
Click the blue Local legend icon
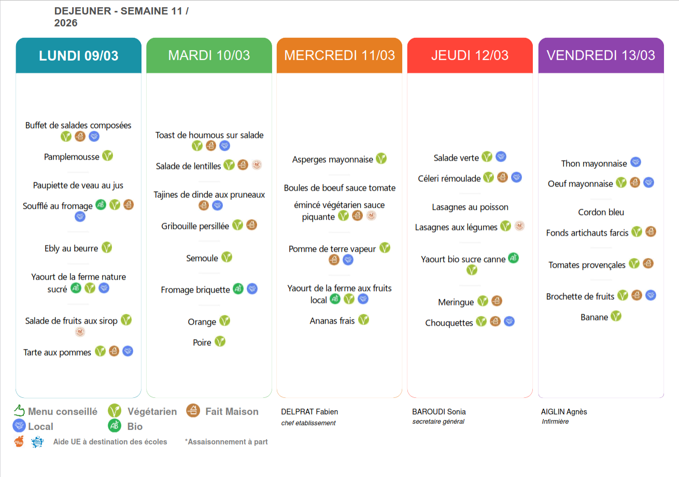coord(19,426)
